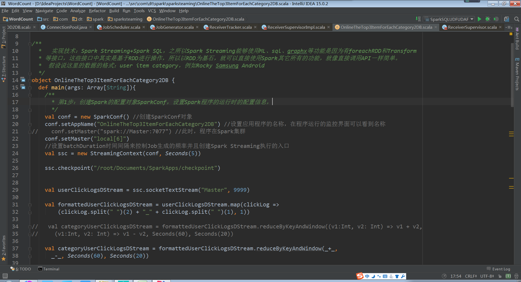Close the JobScheduler.scala tab
The image size is (521, 282).
pyautogui.click(x=144, y=27)
